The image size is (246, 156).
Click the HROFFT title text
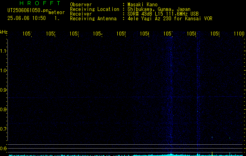[x=40, y=3]
